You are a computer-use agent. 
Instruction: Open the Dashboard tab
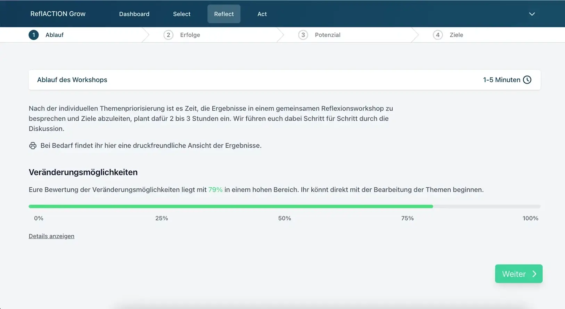134,14
